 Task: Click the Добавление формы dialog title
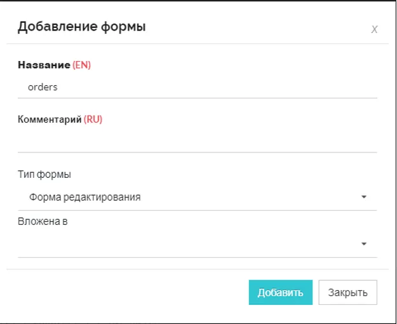tap(81, 27)
